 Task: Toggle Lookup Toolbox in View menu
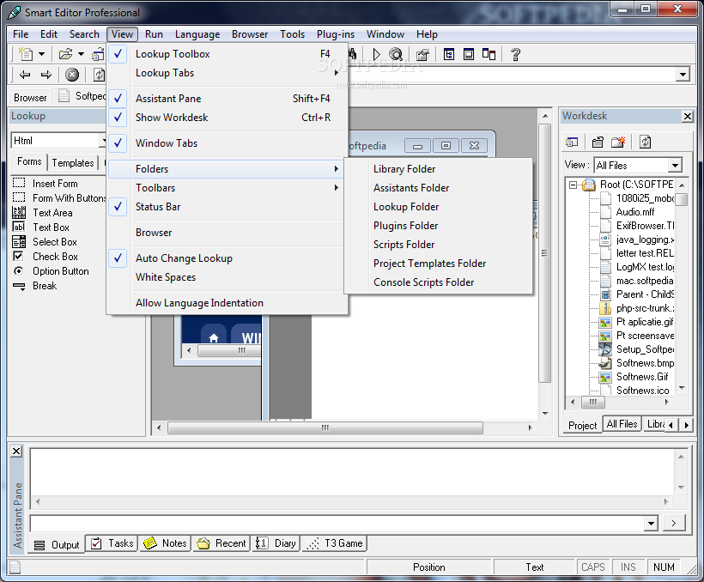tap(228, 54)
